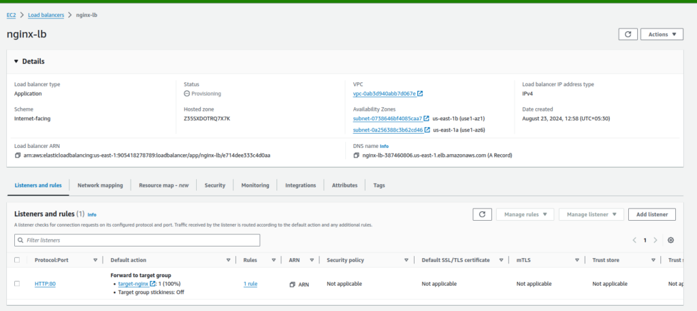697x311 pixels.
Task: Open the Monitoring tab
Action: (255, 185)
